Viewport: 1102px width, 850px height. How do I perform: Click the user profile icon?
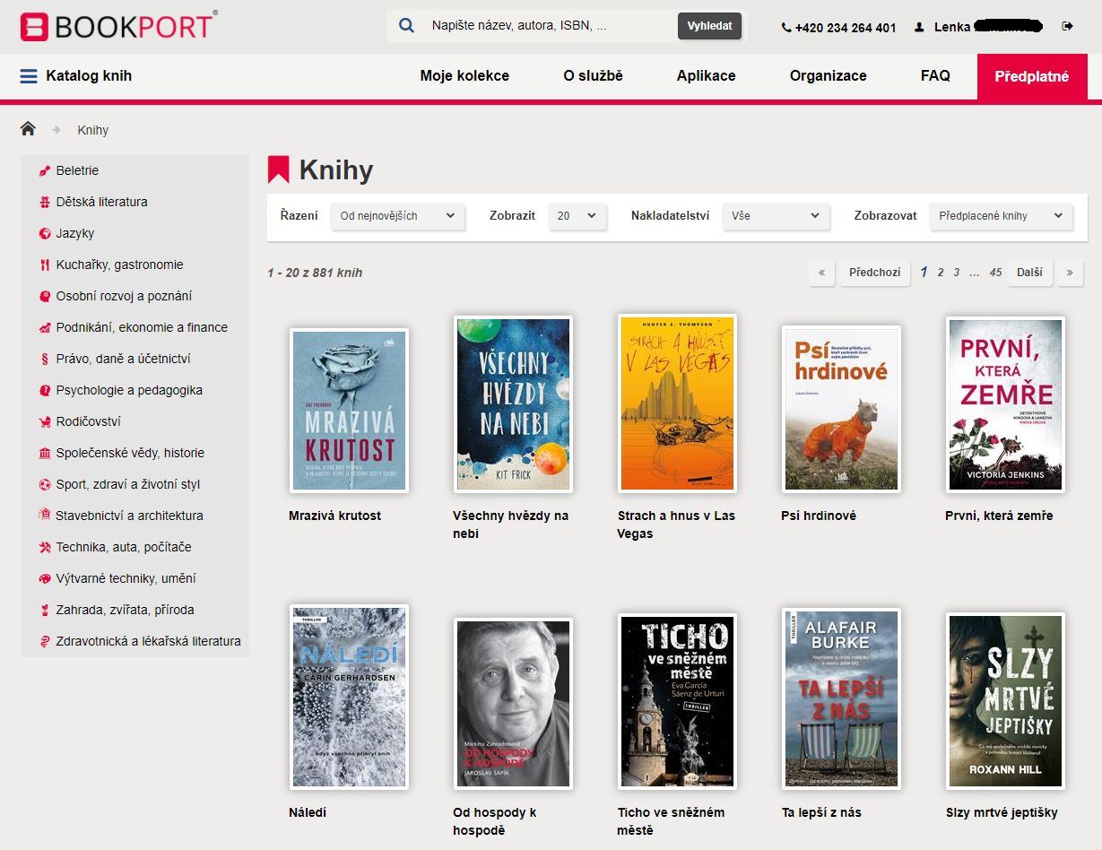tap(919, 27)
